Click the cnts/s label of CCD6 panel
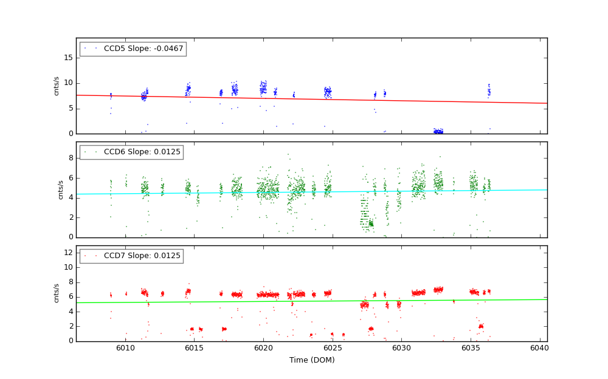608x379 pixels. click(x=60, y=189)
